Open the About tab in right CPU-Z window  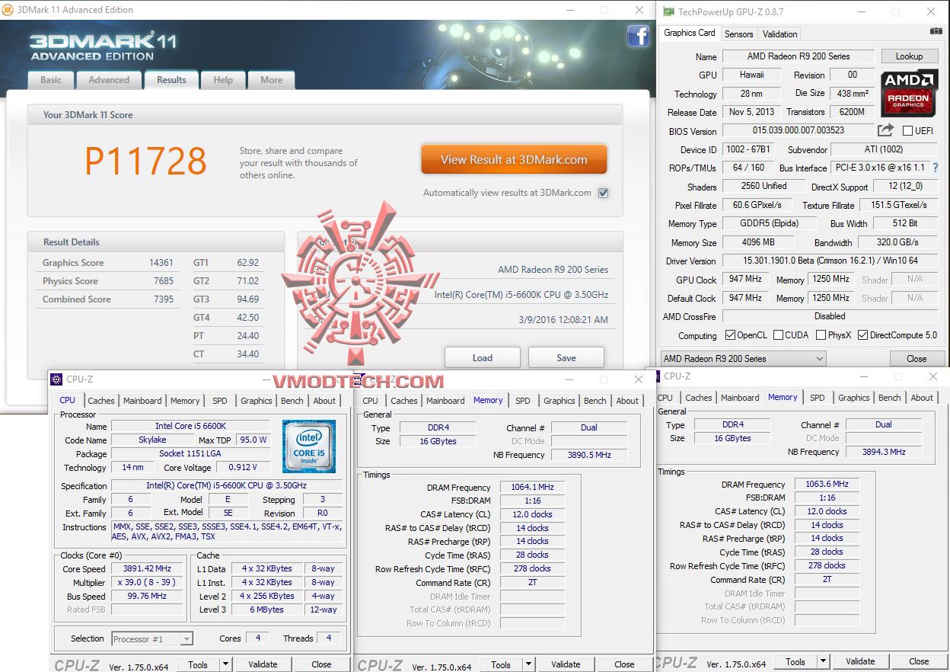pyautogui.click(x=922, y=398)
